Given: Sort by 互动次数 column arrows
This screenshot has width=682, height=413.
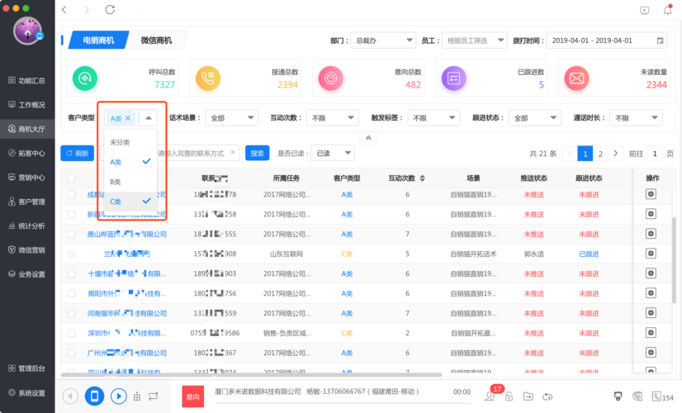Looking at the screenshot, I should (422, 178).
